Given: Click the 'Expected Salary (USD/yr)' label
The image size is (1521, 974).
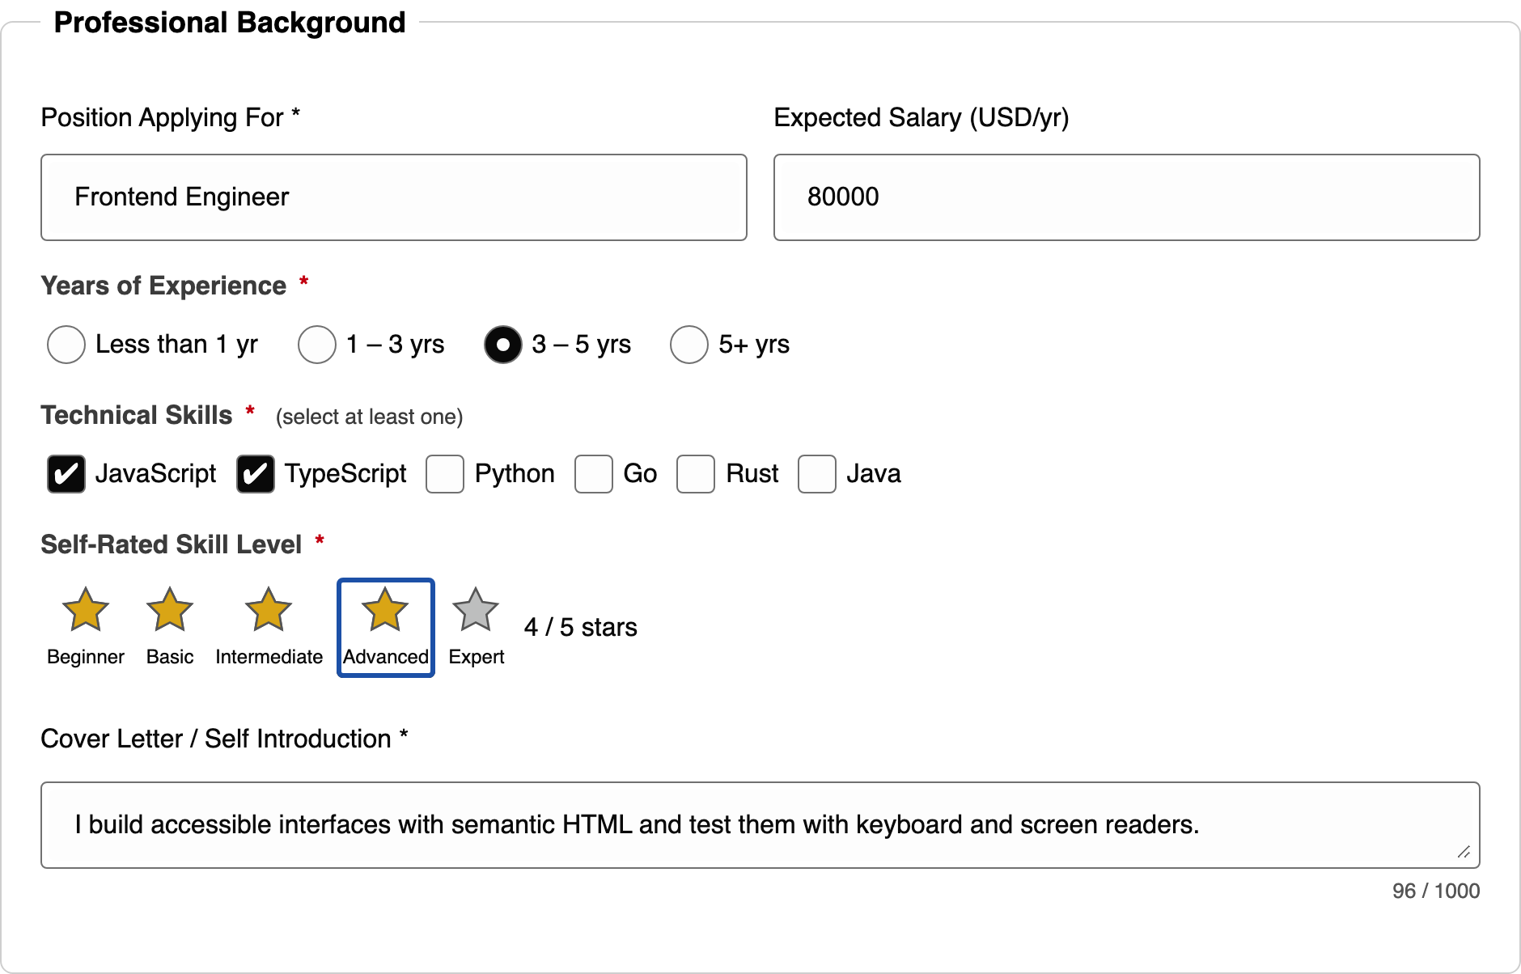Looking at the screenshot, I should pyautogui.click(x=921, y=118).
